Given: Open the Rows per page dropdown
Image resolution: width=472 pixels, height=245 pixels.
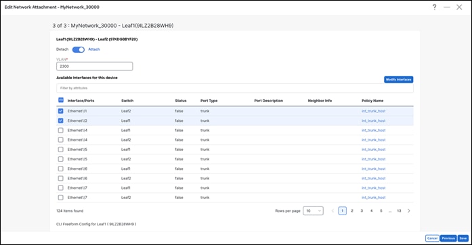Looking at the screenshot, I should point(313,211).
